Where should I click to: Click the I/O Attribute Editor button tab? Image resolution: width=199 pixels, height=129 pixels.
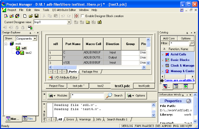pyautogui.click(x=63, y=77)
